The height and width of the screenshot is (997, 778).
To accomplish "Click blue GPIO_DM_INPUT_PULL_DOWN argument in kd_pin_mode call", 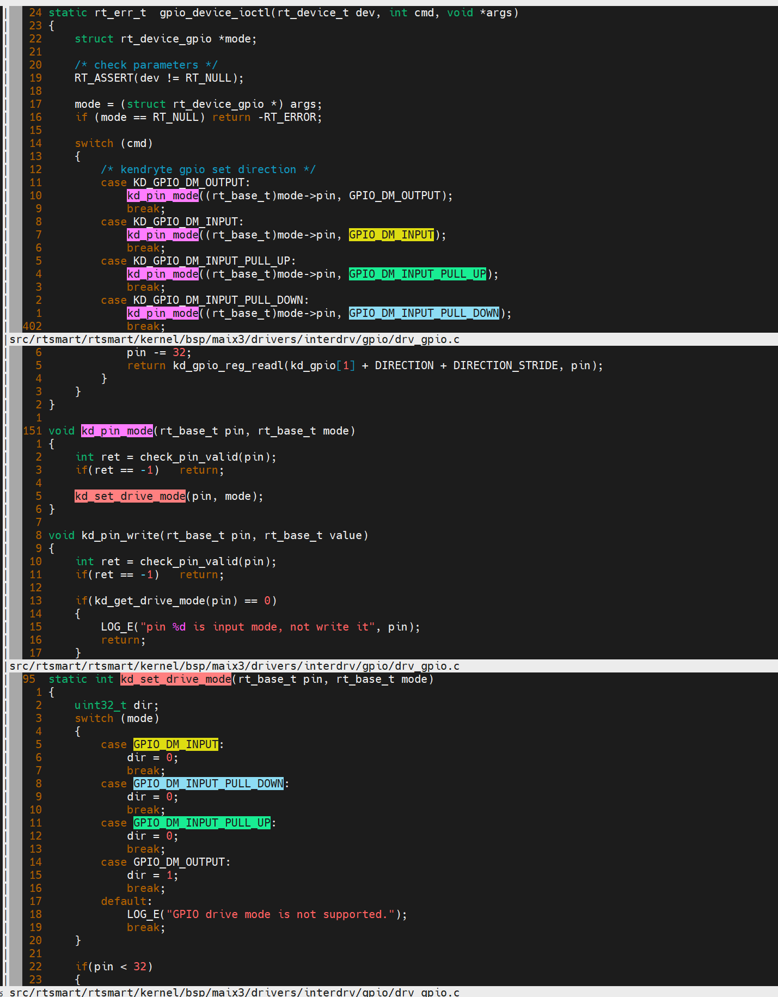I will point(424,313).
